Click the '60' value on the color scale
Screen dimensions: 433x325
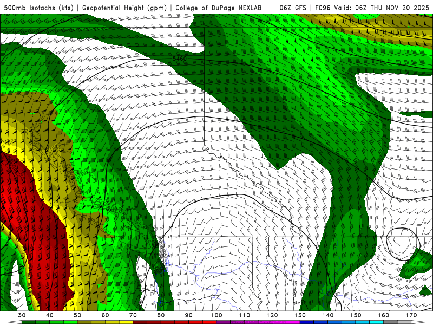click(105, 315)
